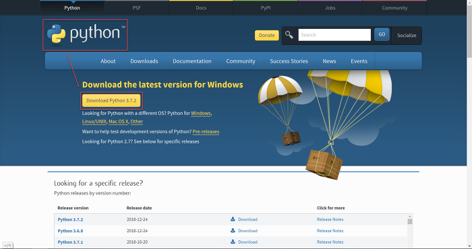Click the Python logo
This screenshot has width=472, height=249.
(86, 34)
